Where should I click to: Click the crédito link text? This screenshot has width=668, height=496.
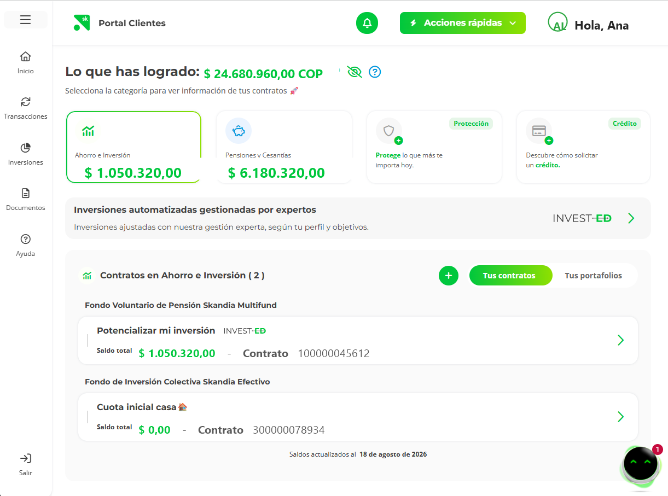(x=548, y=165)
